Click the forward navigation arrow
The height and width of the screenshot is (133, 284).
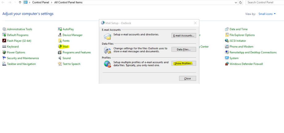(10, 2)
